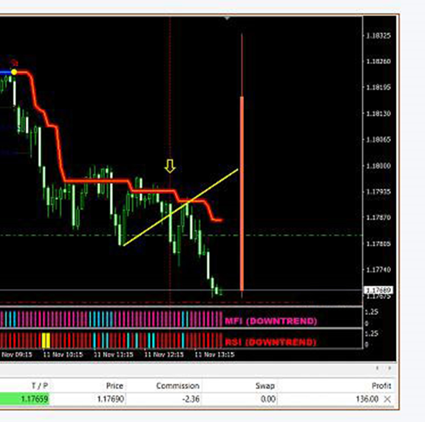Viewport: 425px width, 422px height.
Task: Close the open trade with the X
Action: pyautogui.click(x=387, y=399)
